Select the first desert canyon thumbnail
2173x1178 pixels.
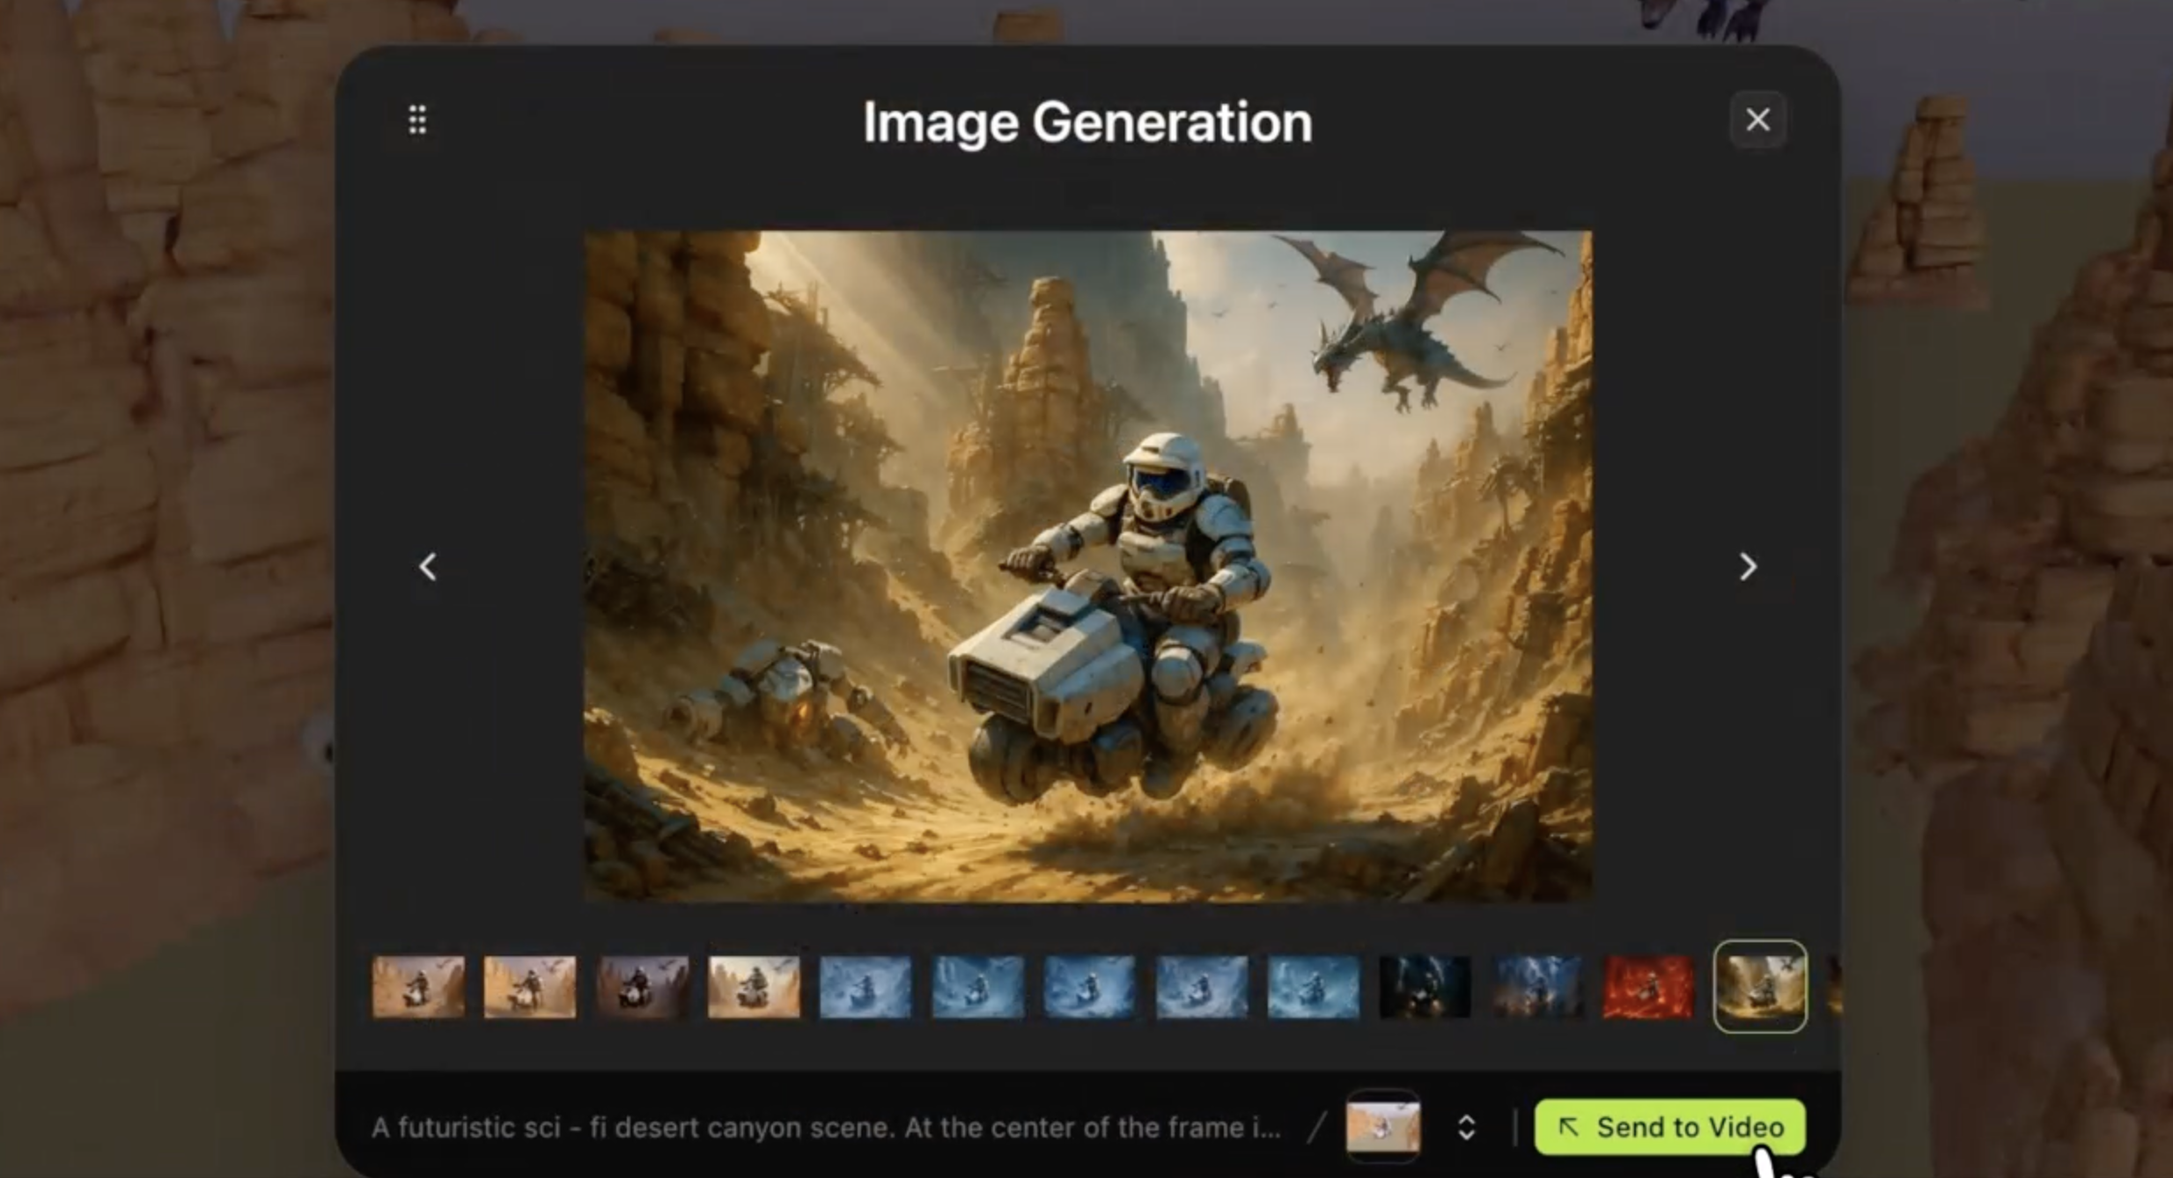(x=418, y=986)
